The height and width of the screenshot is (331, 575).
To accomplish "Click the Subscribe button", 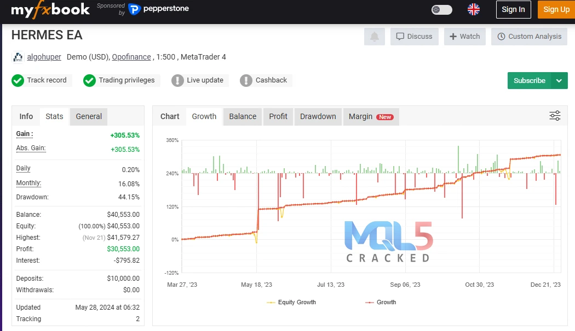I will 529,80.
